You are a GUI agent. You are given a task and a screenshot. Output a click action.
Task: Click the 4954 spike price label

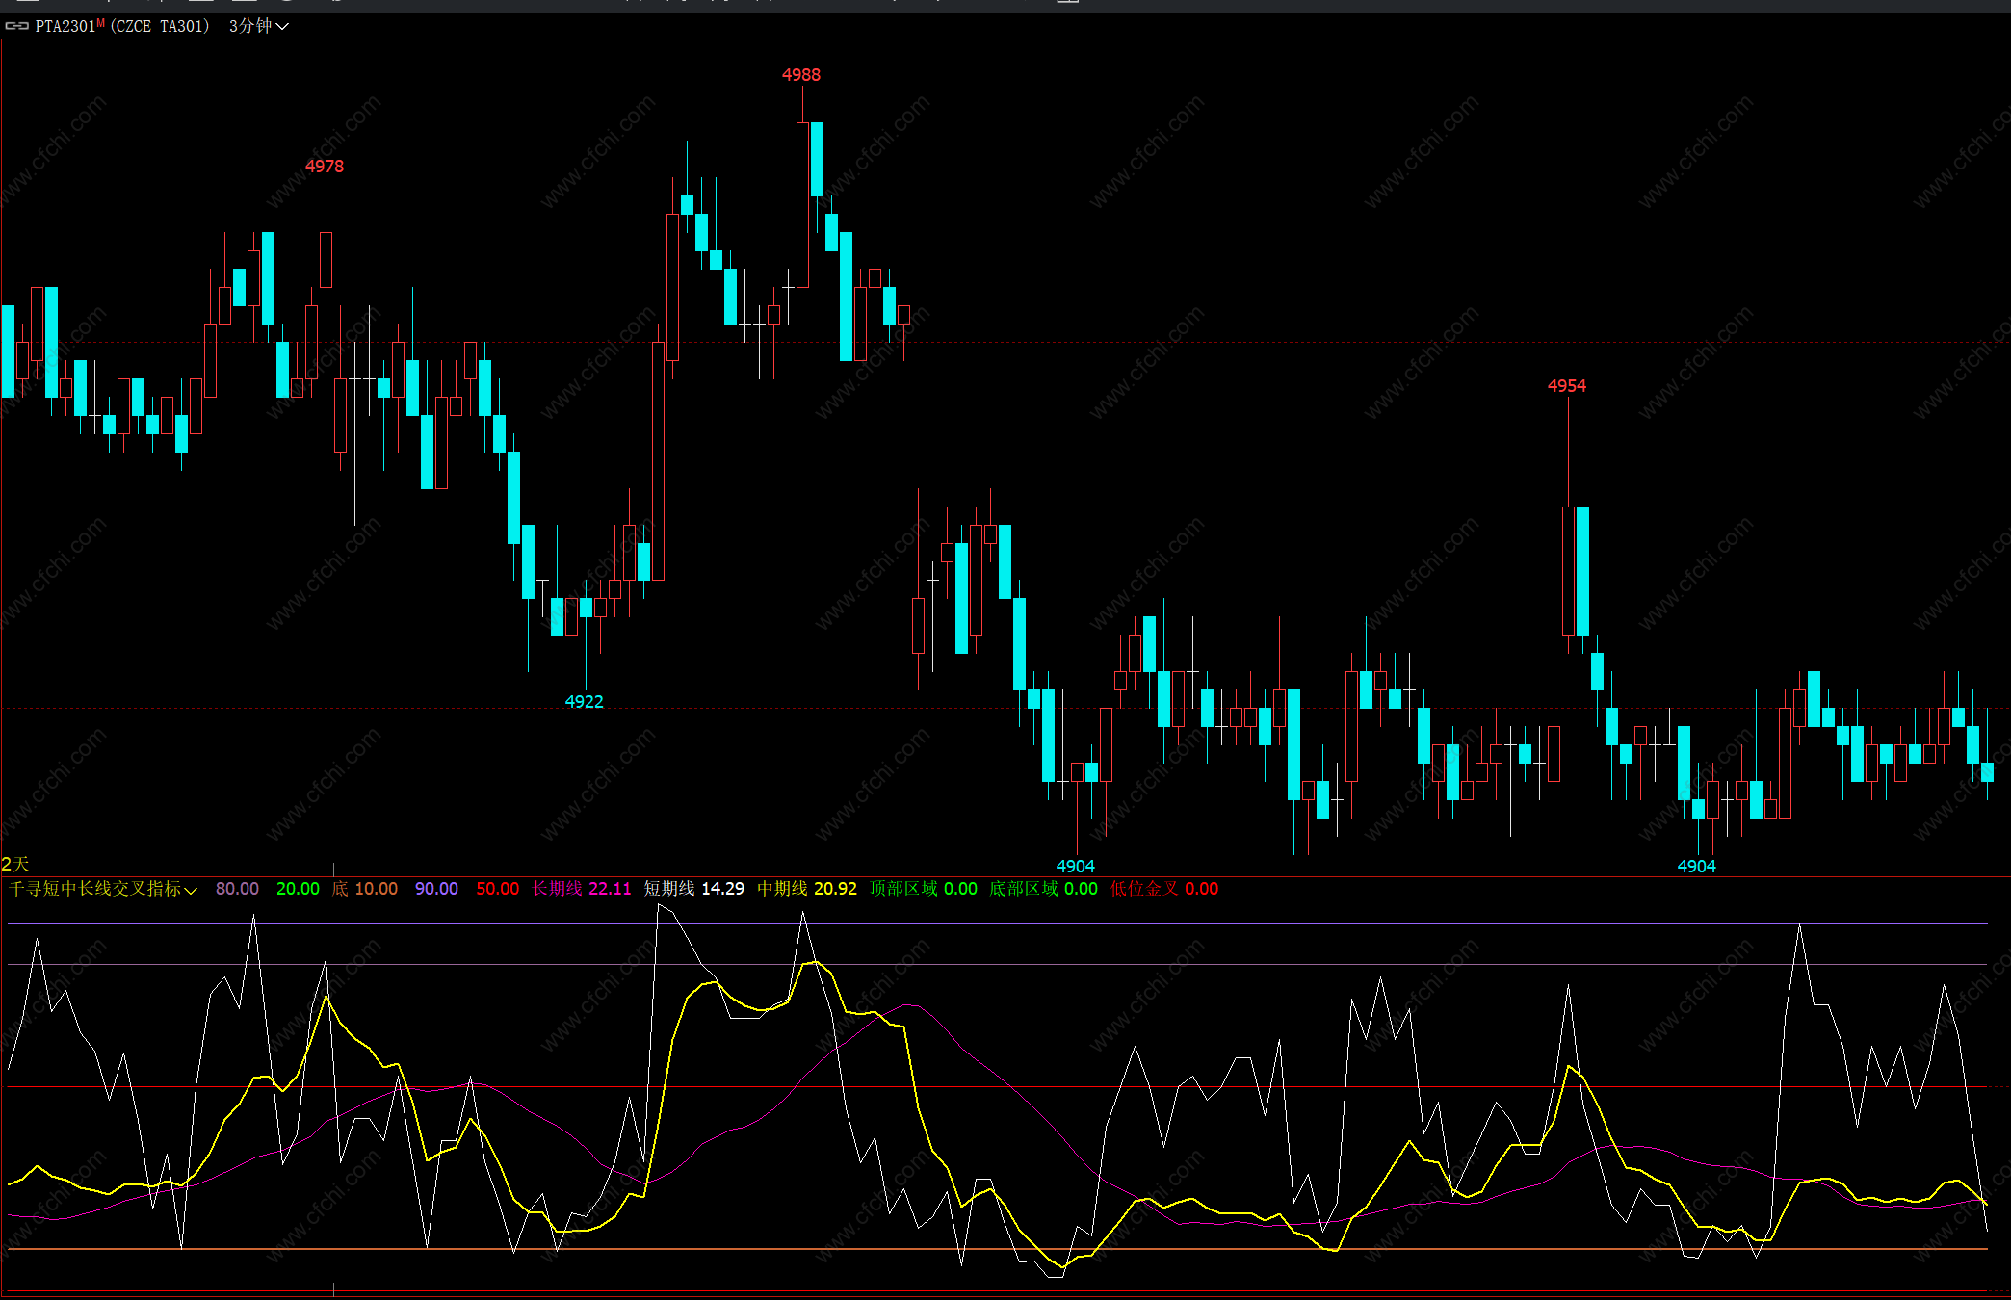pos(1566,386)
